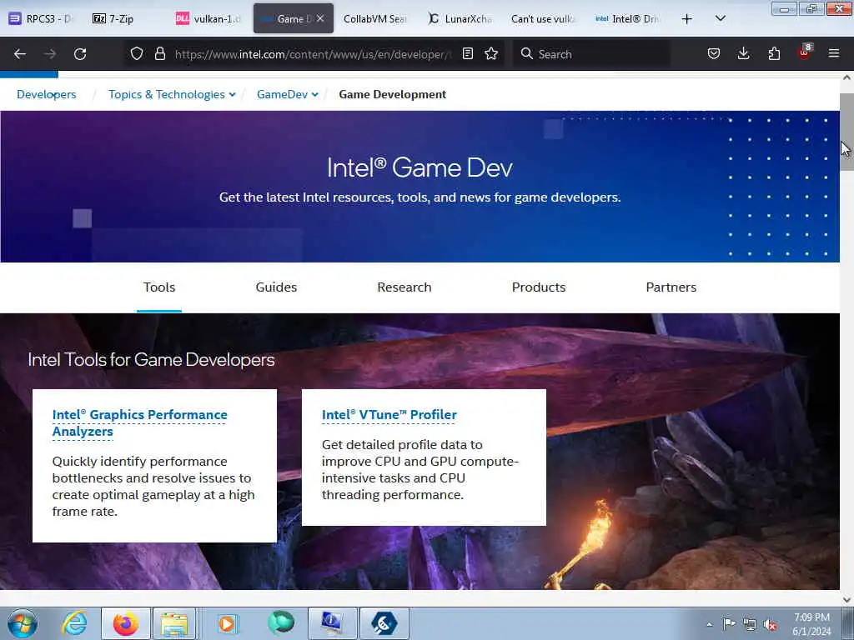The height and width of the screenshot is (640, 854).
Task: Switch to the Can't use vulkan tab
Action: (x=543, y=18)
